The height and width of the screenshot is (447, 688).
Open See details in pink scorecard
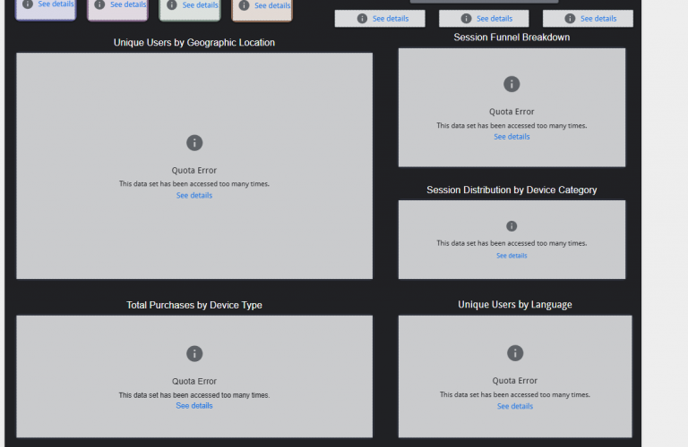pyautogui.click(x=128, y=4)
